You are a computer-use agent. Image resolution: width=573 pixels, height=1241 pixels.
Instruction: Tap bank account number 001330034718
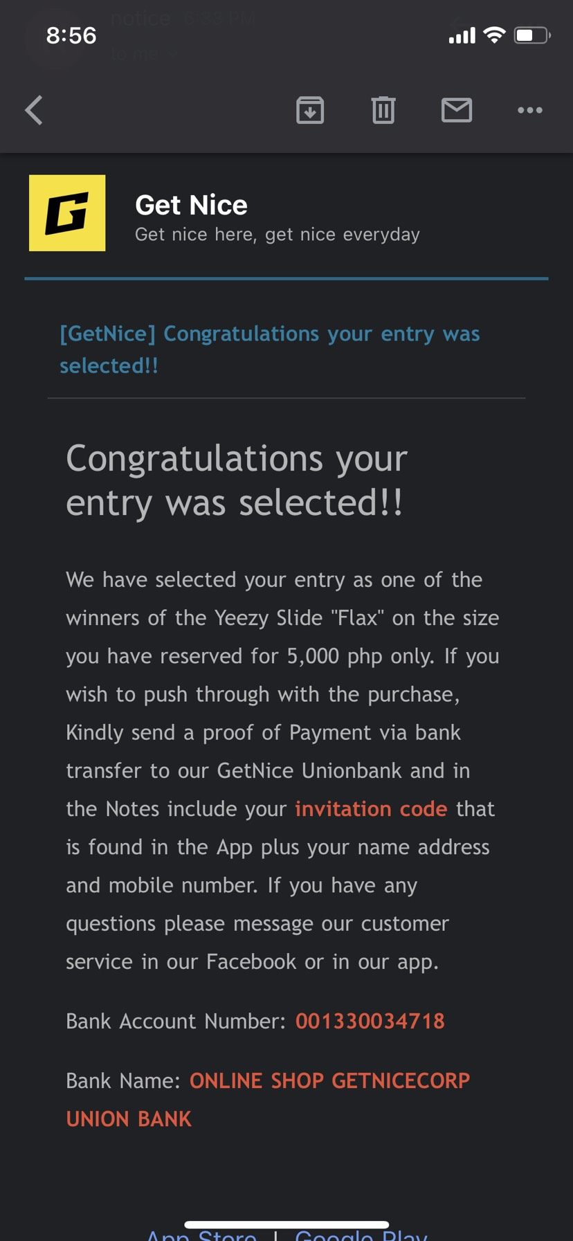point(370,1021)
